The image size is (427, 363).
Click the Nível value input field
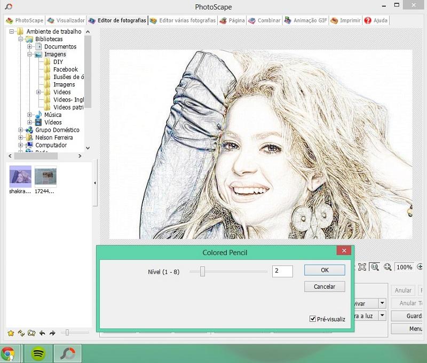coord(282,271)
